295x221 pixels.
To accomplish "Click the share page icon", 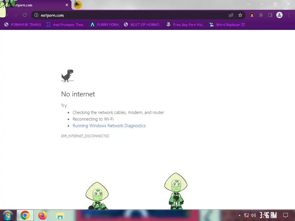I will click(x=231, y=15).
